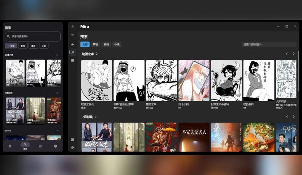The image size is (302, 175).
Task: Open the hamburger menu in the desktop sidebar
Action: pos(72,35)
